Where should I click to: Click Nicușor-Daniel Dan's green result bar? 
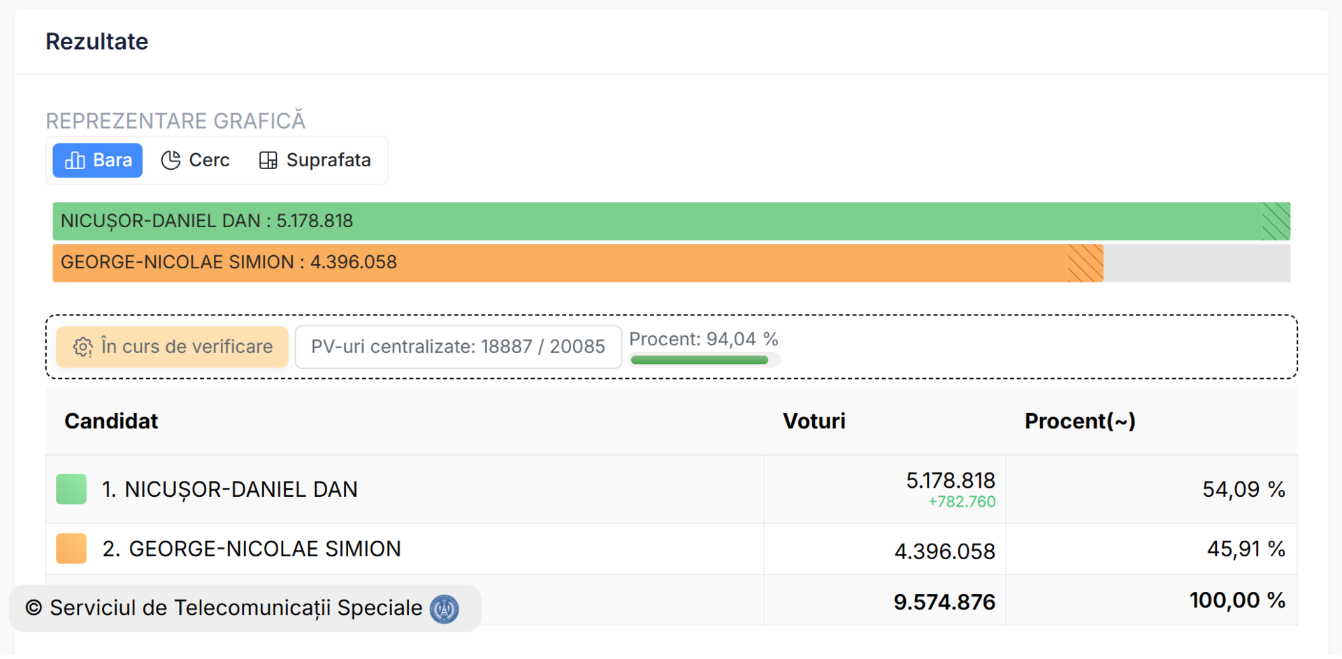[x=671, y=222]
